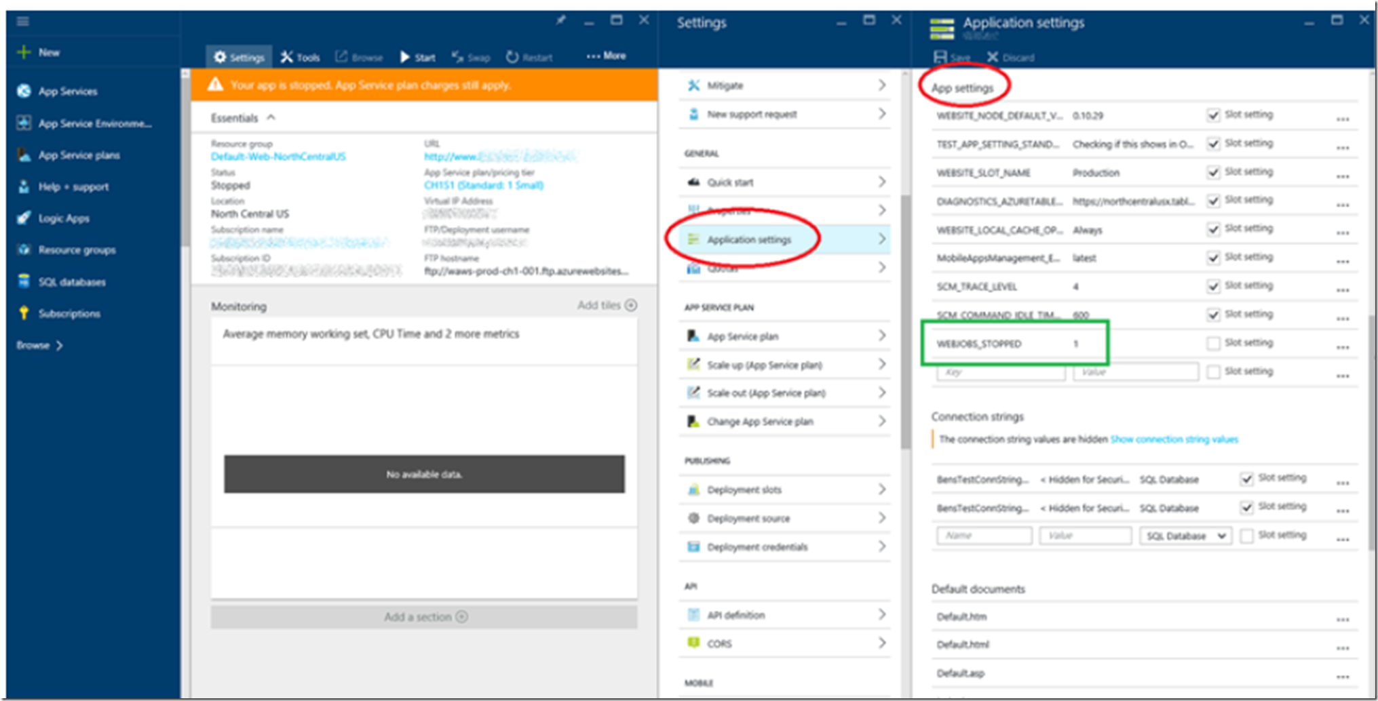Image resolution: width=1378 pixels, height=701 pixels.
Task: Toggle slot setting for SCM_TRACE_LEVEL
Action: (1214, 286)
